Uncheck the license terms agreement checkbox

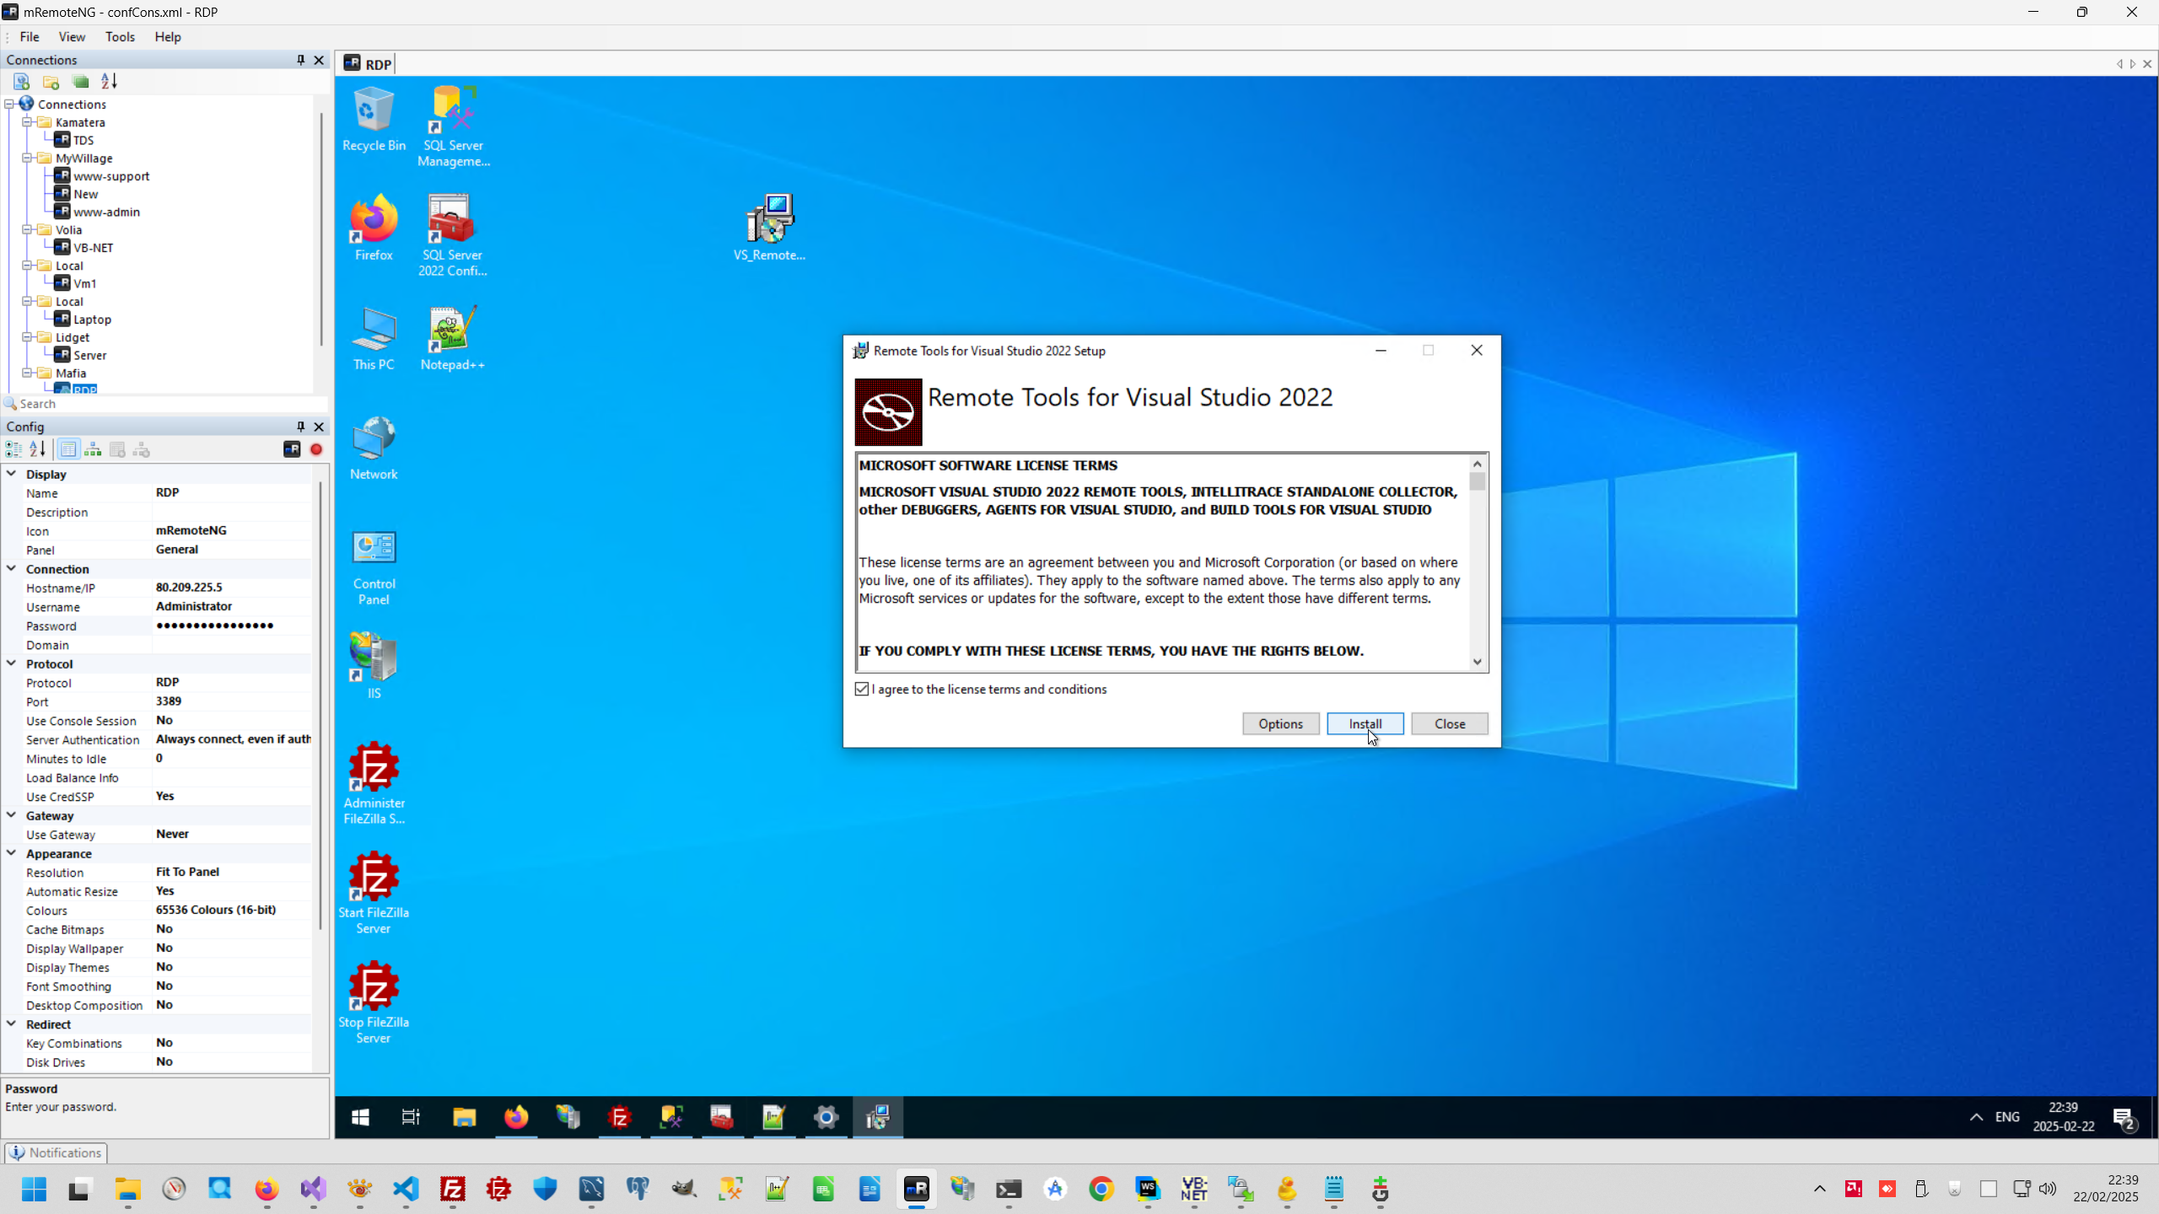click(862, 690)
